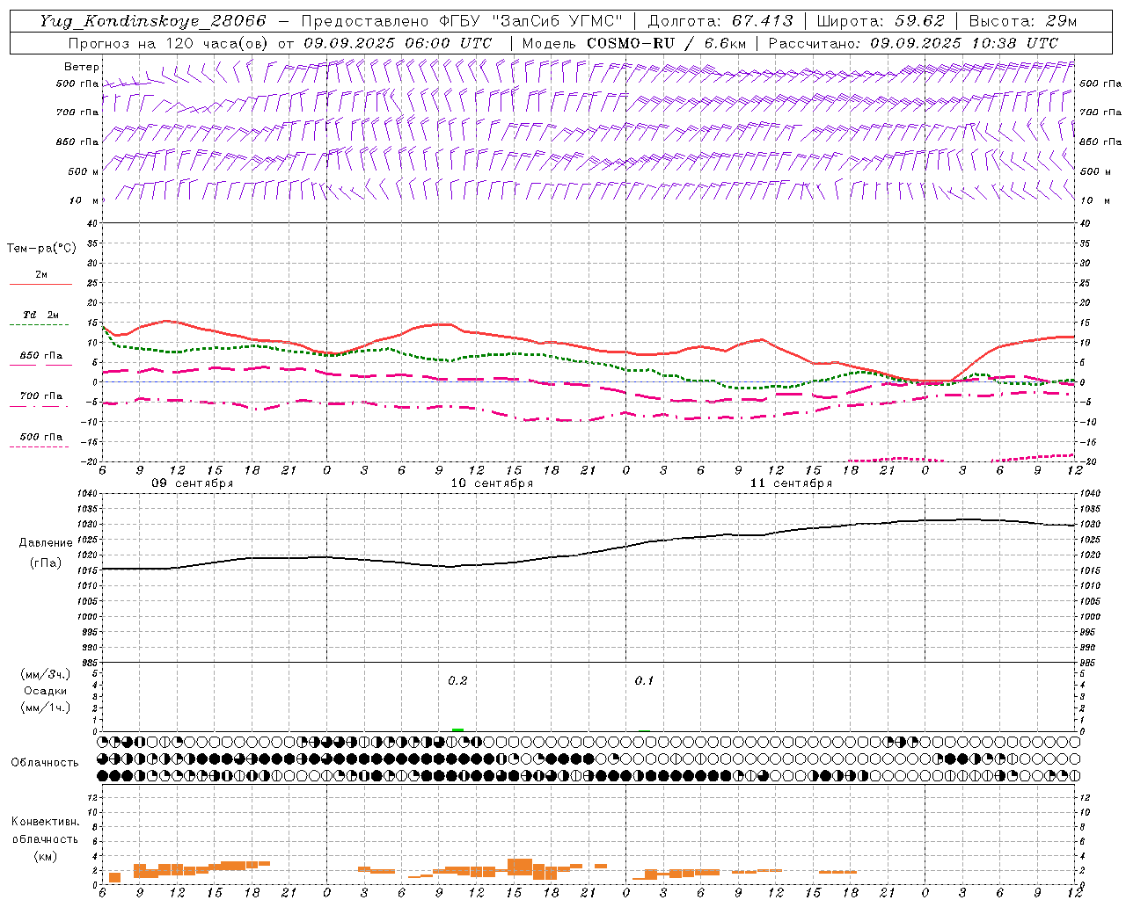Click the dashed line sample under Td 2м
The height and width of the screenshot is (900, 1126).
40,325
